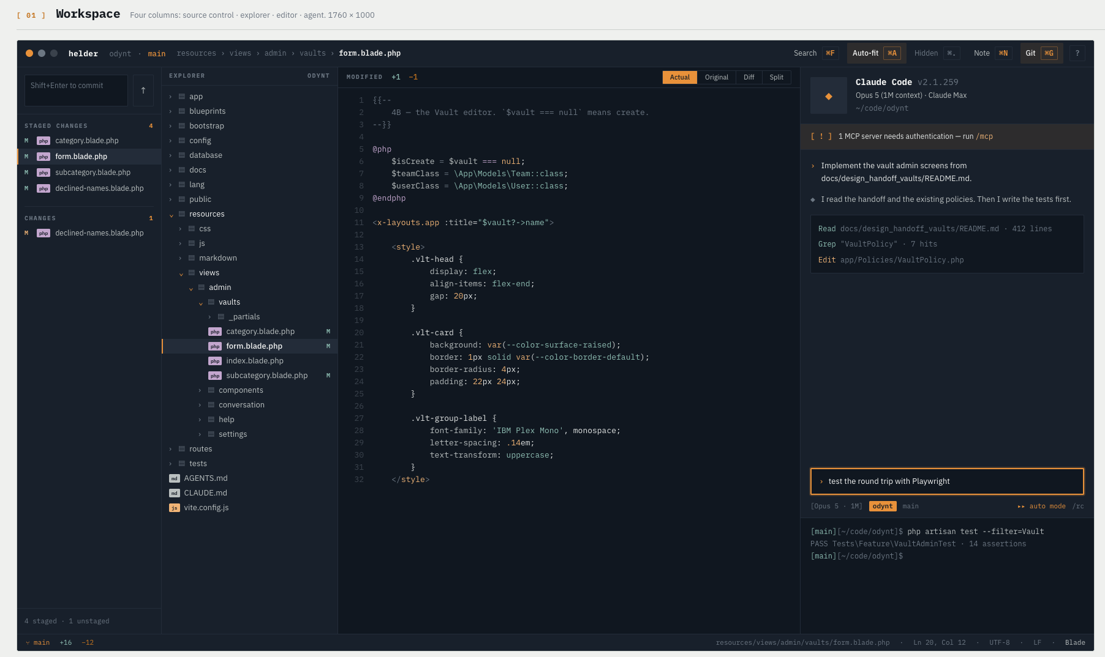Click 'LF' line ending in status bar
The height and width of the screenshot is (657, 1105).
[1037, 643]
